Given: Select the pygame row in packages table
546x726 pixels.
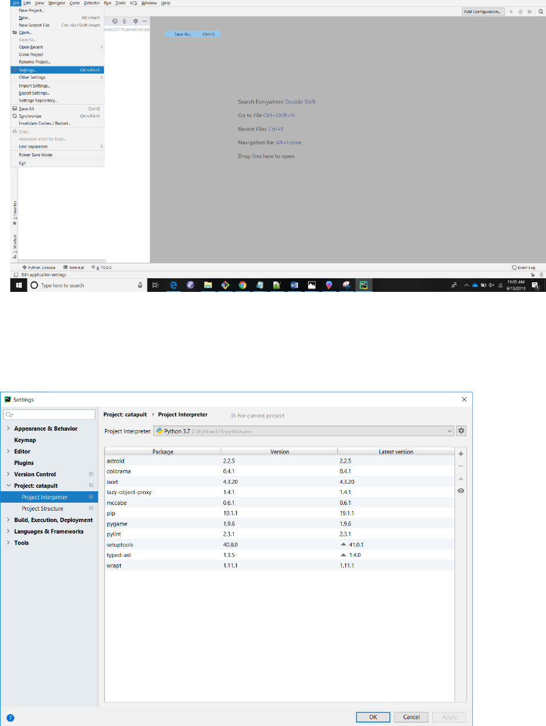Looking at the screenshot, I should [x=280, y=524].
